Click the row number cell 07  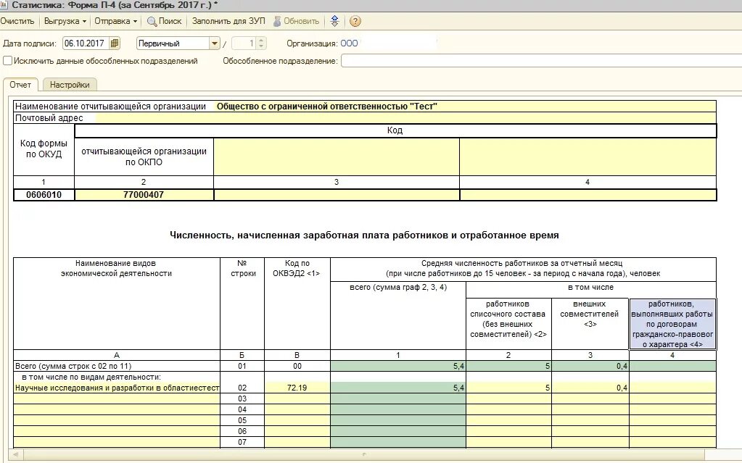(242, 442)
